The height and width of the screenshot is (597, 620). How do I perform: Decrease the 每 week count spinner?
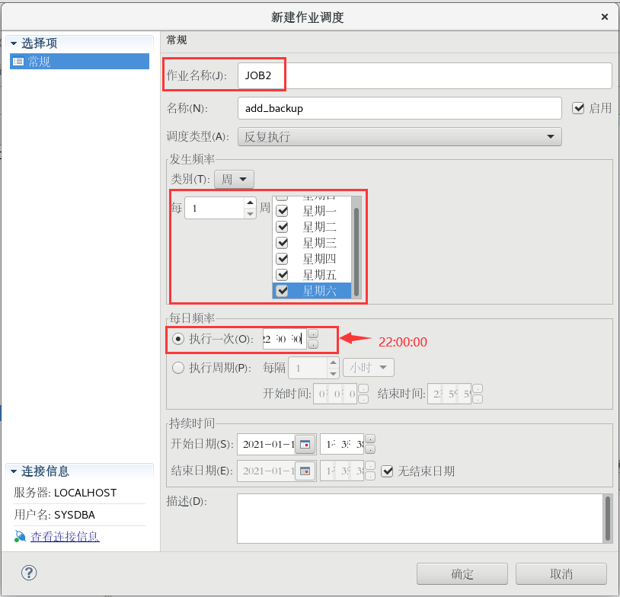pos(250,213)
